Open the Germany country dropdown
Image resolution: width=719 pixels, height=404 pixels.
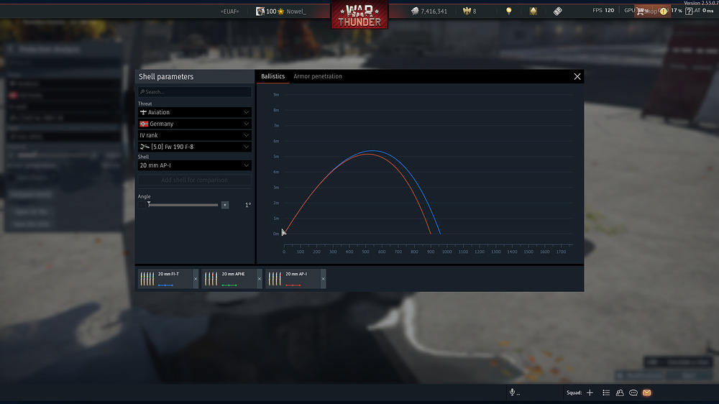pos(195,124)
